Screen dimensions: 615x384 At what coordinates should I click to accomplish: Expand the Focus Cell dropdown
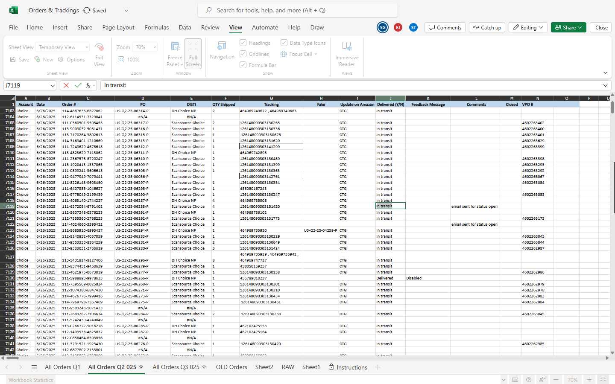pyautogui.click(x=316, y=54)
